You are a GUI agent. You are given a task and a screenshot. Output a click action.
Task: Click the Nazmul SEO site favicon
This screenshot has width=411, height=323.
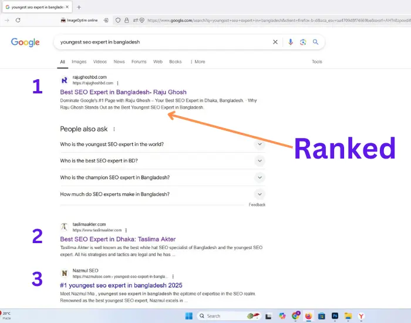[x=65, y=274]
